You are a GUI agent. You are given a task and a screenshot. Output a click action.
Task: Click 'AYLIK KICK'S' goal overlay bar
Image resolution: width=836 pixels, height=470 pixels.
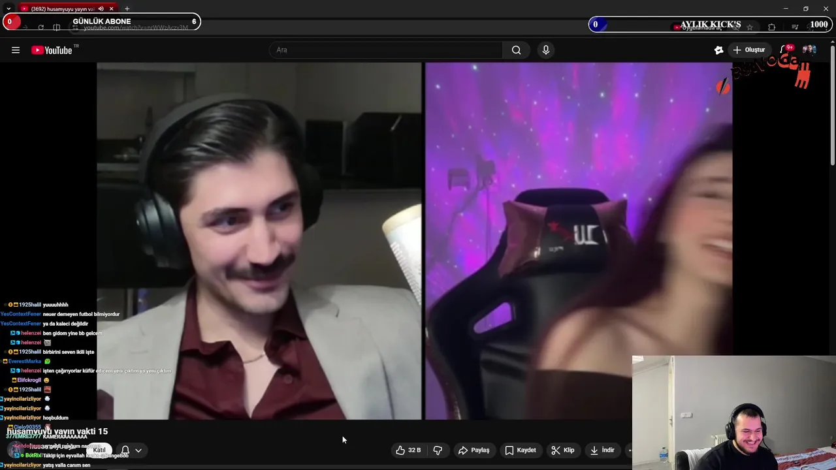click(x=710, y=25)
